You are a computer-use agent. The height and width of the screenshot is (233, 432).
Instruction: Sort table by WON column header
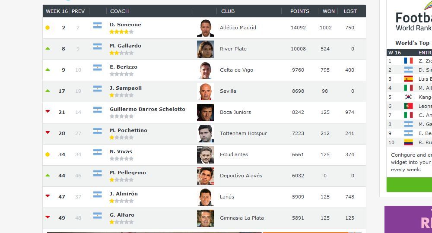[328, 11]
